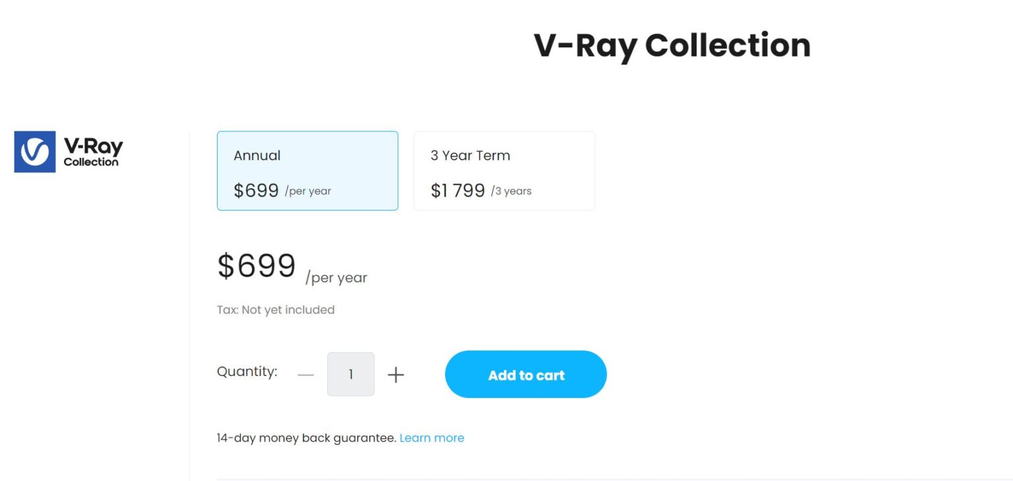This screenshot has width=1013, height=481.
Task: Decrease quantity with the minus button
Action: pos(306,375)
